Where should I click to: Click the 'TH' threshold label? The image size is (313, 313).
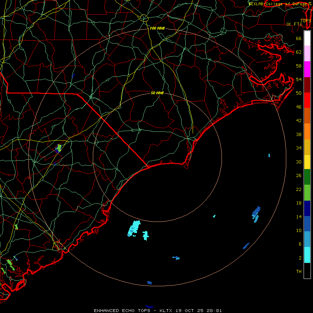pos(299,272)
